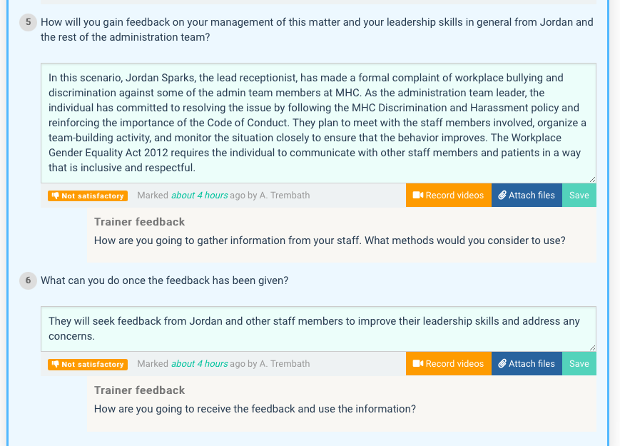This screenshot has width=620, height=446.
Task: Save the answer to question 5
Action: coord(579,196)
